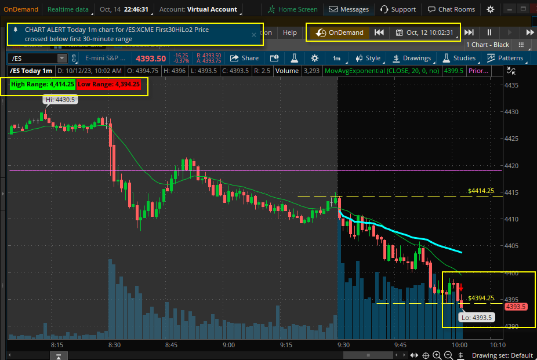Click the Lo: 4393.5 price bubble
This screenshot has width=537, height=360.
[x=476, y=318]
